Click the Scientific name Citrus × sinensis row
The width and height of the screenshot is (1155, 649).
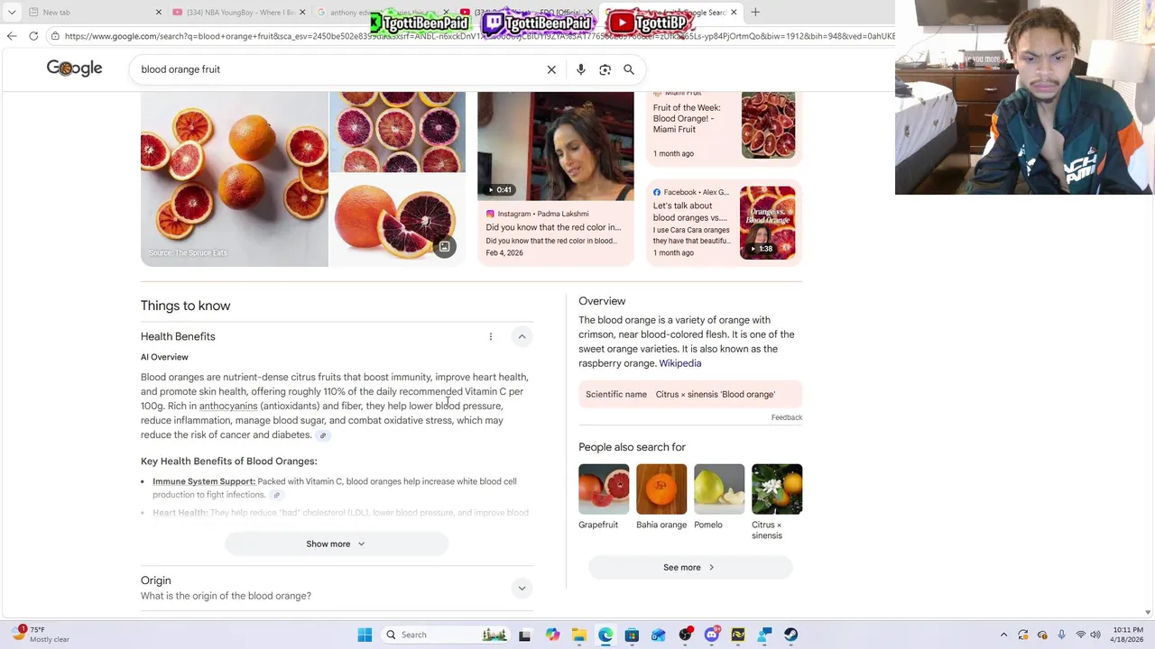point(690,395)
